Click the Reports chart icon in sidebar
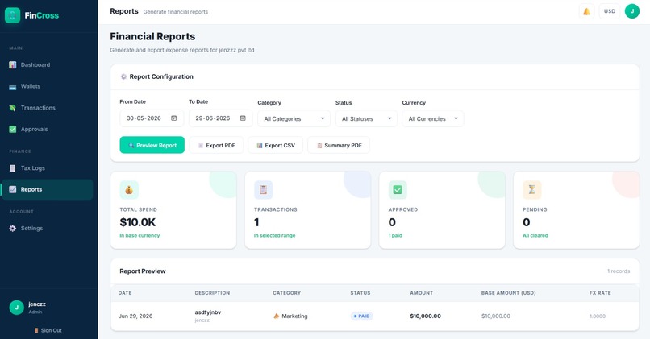Viewport: 650px width, 339px height. tap(13, 189)
